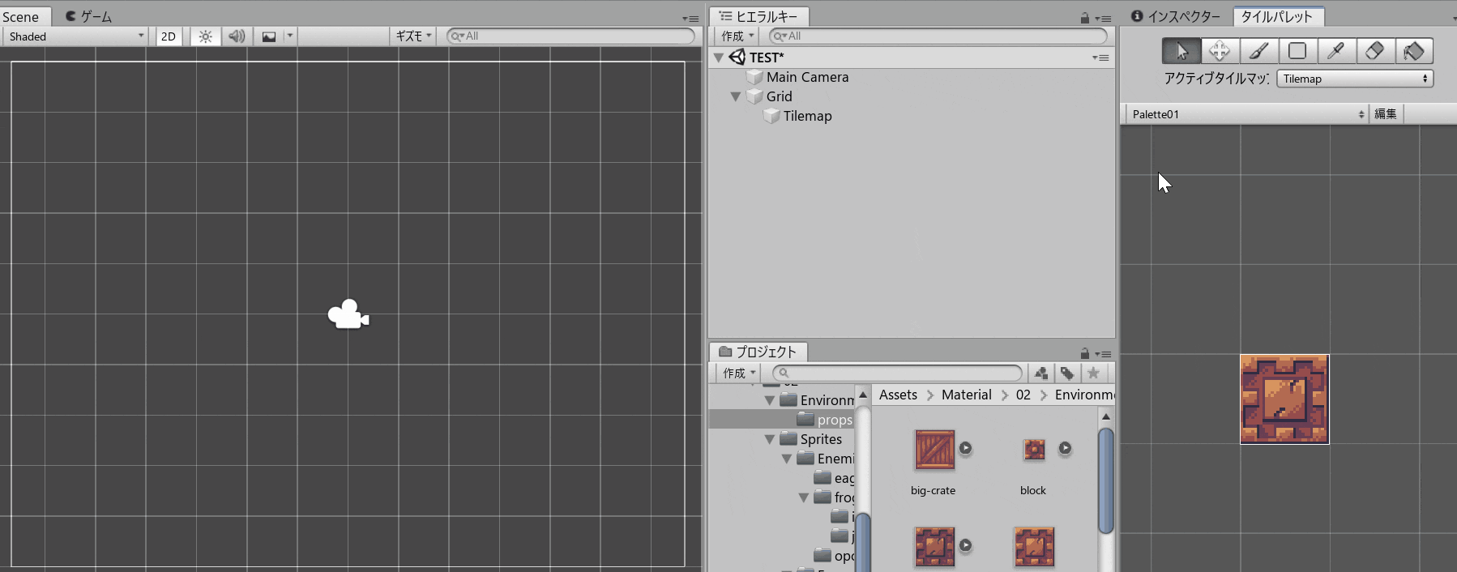Open scene effects dropdown arrow
Viewport: 1457px width, 572px height.
[290, 36]
